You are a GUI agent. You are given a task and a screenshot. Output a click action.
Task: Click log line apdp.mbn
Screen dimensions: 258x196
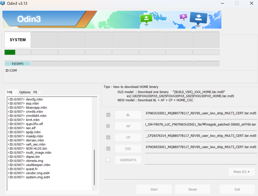[24, 132]
